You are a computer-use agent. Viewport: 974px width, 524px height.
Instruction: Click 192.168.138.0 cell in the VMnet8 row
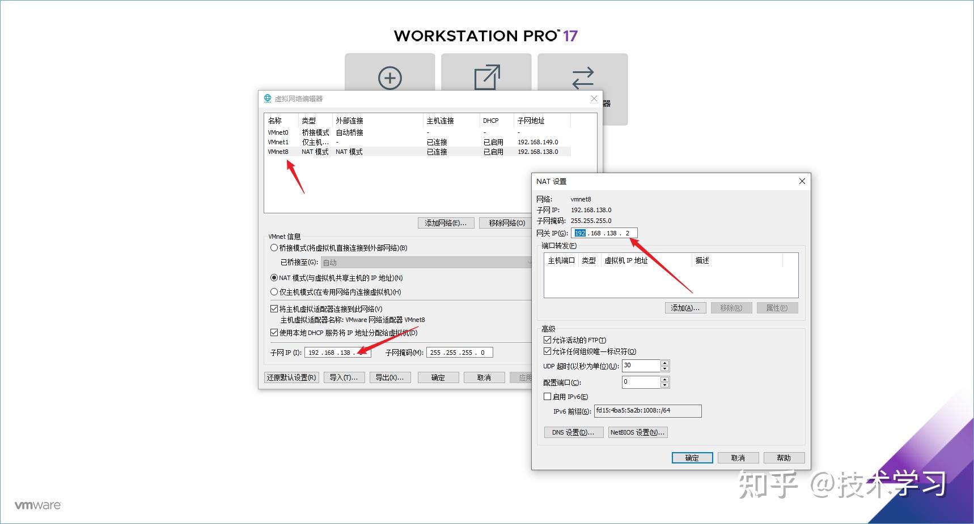coord(538,152)
